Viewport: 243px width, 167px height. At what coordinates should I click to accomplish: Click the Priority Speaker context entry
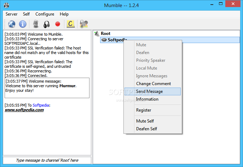(x=152, y=60)
